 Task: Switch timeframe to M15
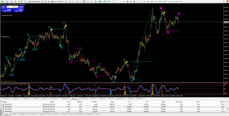coord(160,2)
